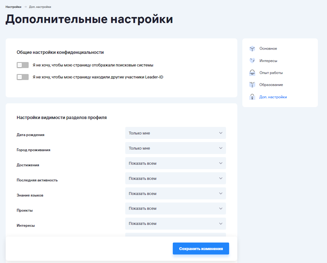Screen dimensions: 327x263
Task: Click the Сохранить изменения button
Action: coord(201,249)
